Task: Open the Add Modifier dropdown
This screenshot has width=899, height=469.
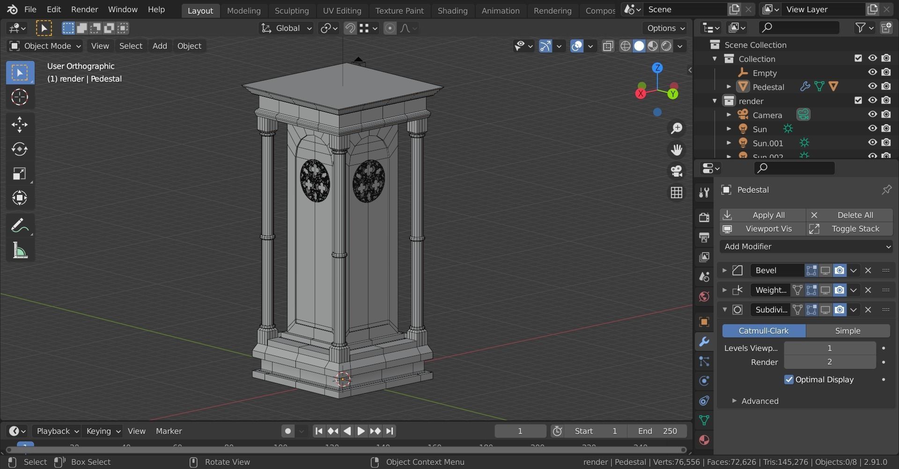Action: 806,246
